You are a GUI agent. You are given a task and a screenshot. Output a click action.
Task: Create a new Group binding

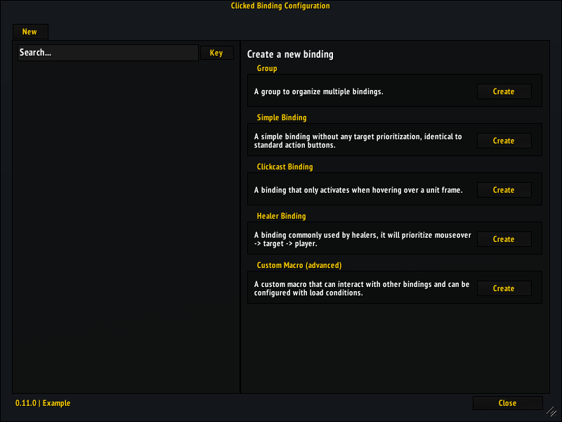(504, 91)
